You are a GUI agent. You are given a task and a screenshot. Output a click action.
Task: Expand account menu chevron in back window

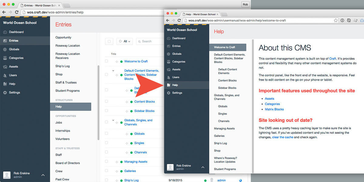(x=43, y=175)
